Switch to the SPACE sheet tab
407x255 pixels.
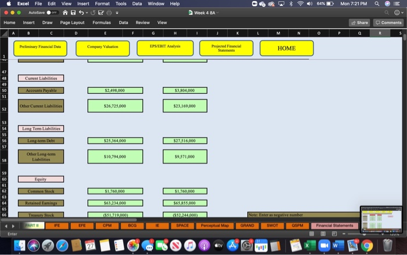click(182, 226)
